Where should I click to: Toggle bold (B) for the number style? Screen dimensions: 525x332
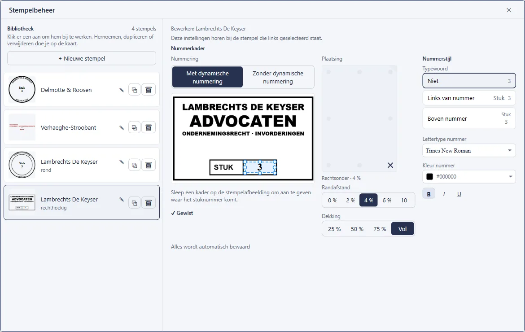tap(429, 194)
